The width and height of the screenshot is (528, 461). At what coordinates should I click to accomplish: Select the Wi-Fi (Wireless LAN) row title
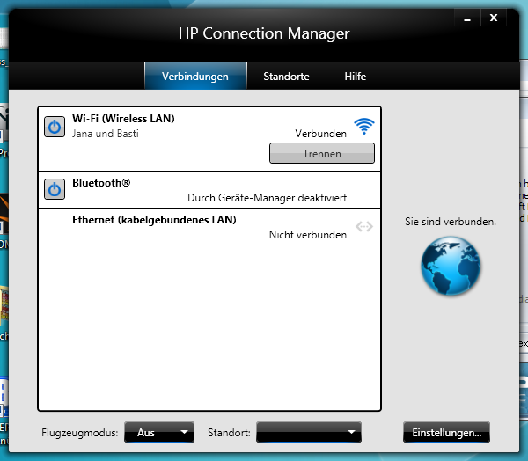[123, 119]
